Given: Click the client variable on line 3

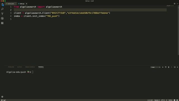Looking at the screenshot, I should 17,13.
